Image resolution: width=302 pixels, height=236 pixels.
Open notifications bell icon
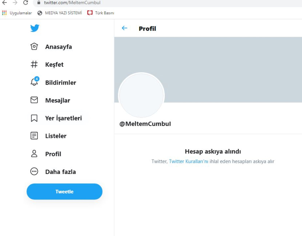point(34,82)
